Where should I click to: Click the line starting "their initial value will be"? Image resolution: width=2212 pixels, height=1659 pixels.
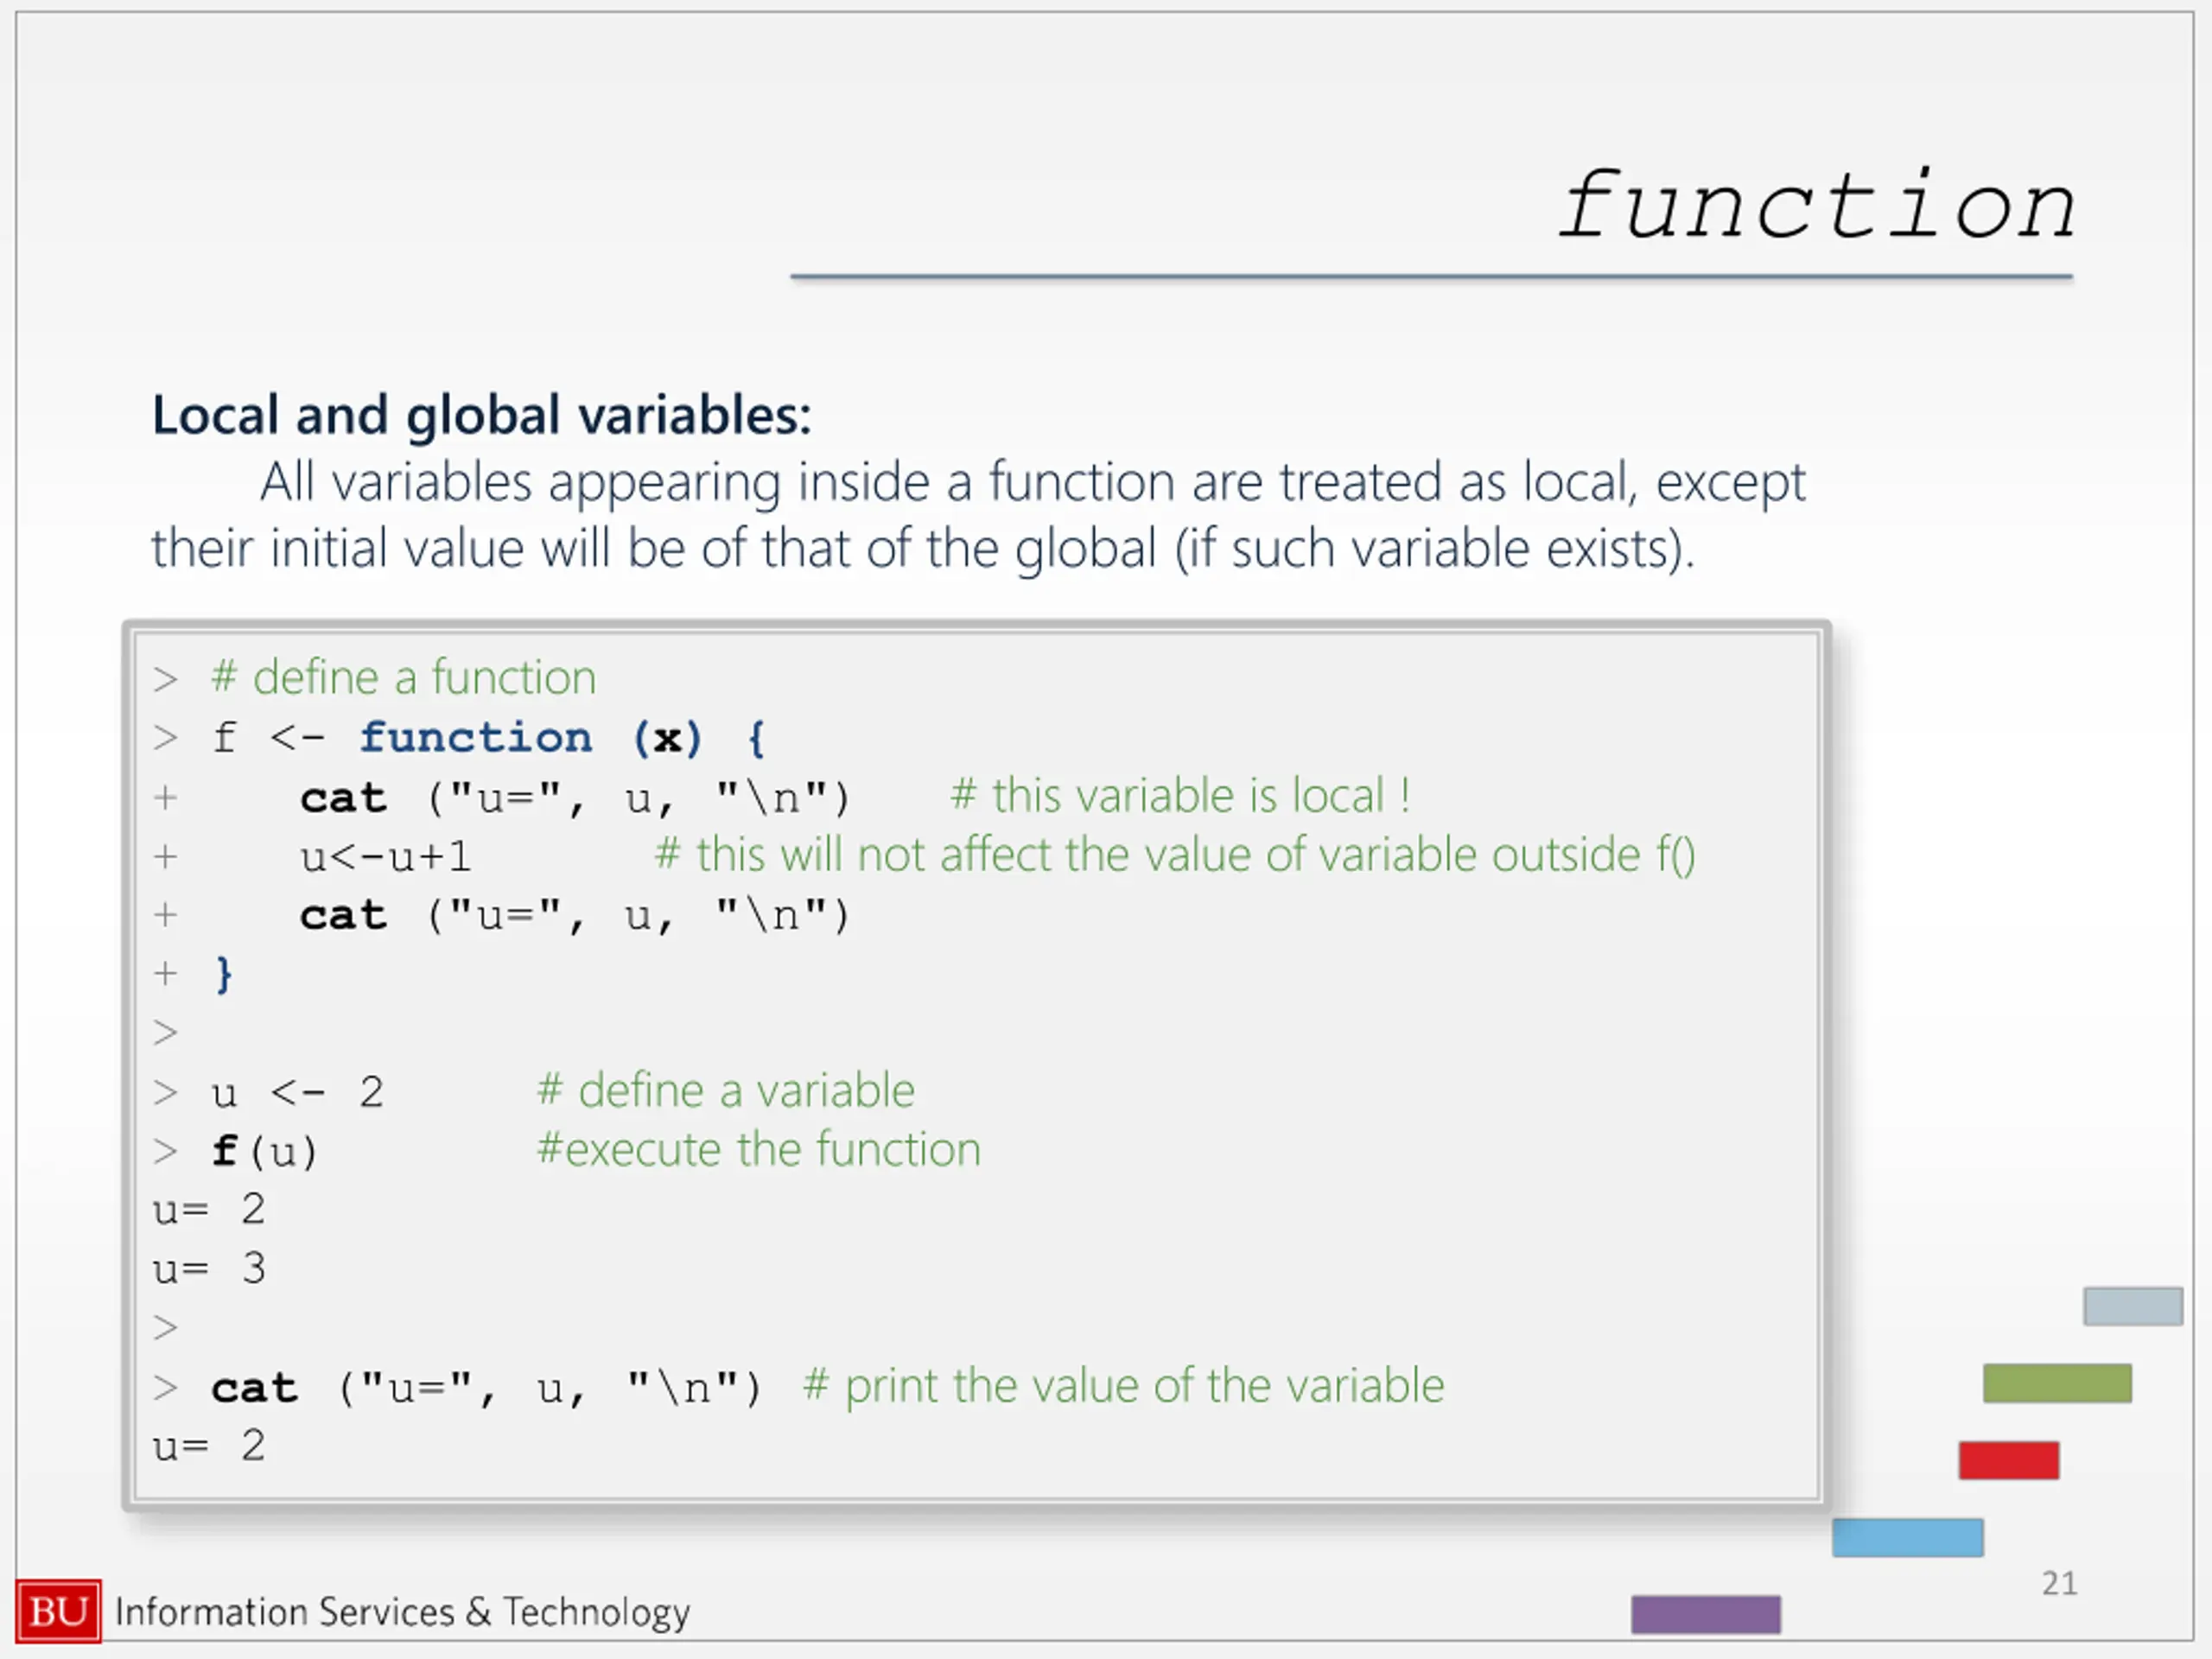(923, 549)
